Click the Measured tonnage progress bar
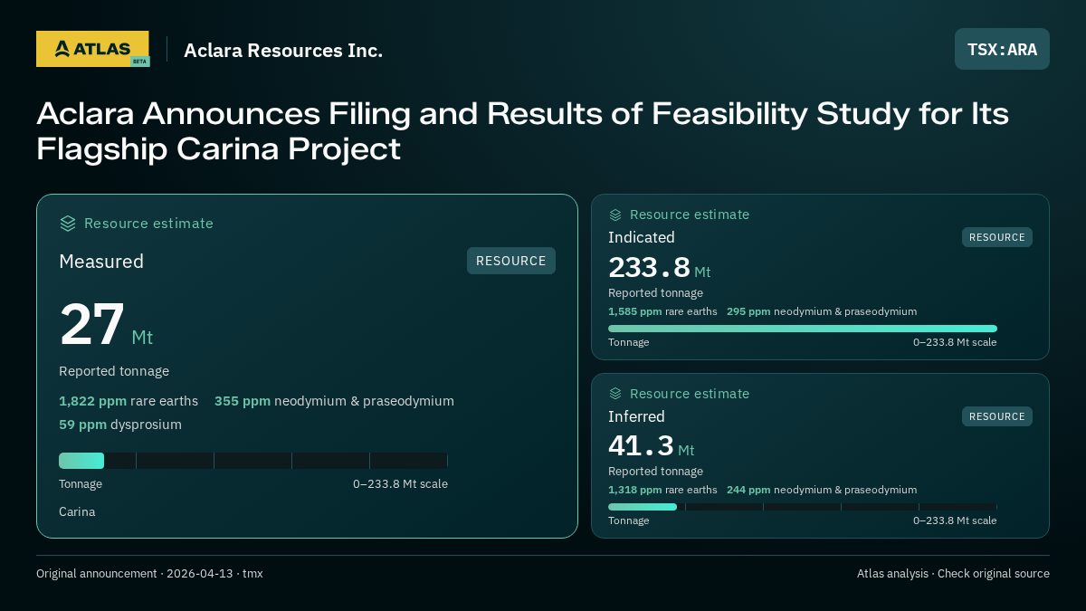 [253, 461]
